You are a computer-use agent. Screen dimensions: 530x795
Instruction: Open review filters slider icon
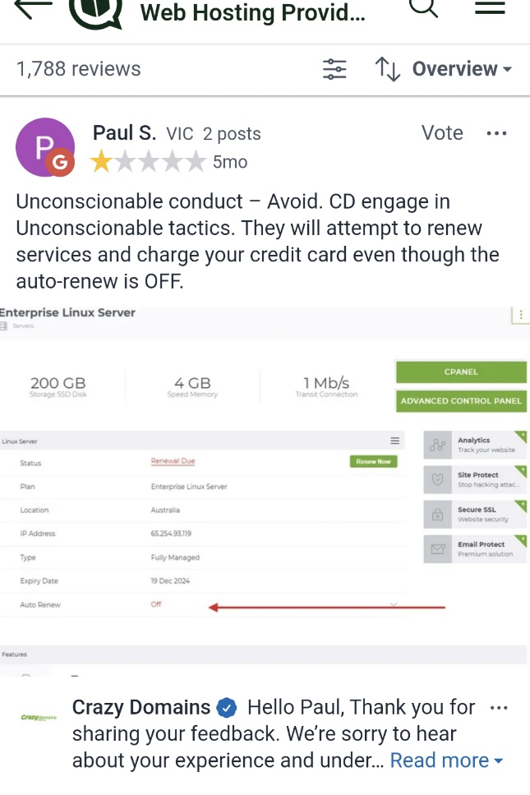[x=334, y=69]
